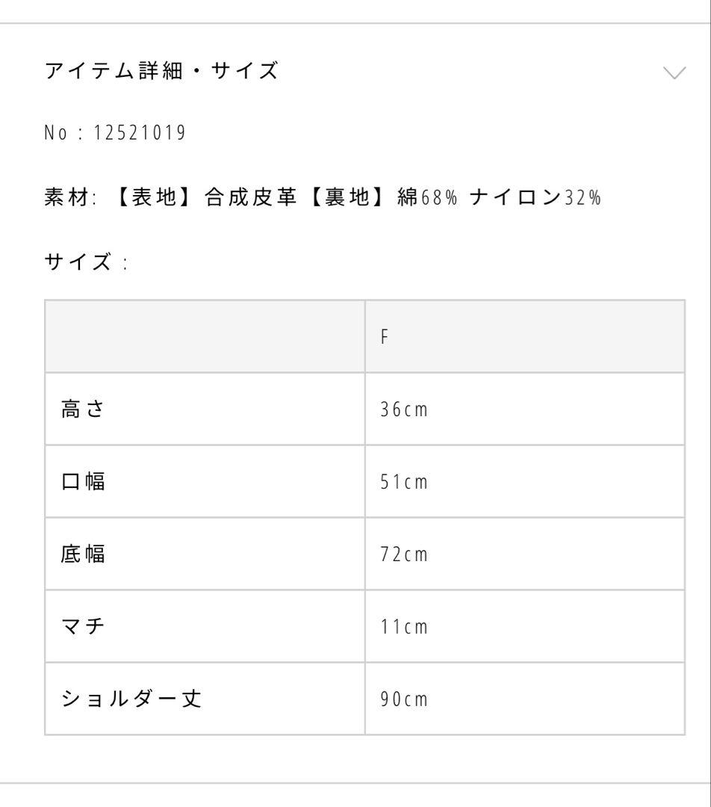Screen dimensions: 711x807
Task: Collapse the アイテム詳細・サイズ section chevron
Action: [674, 72]
